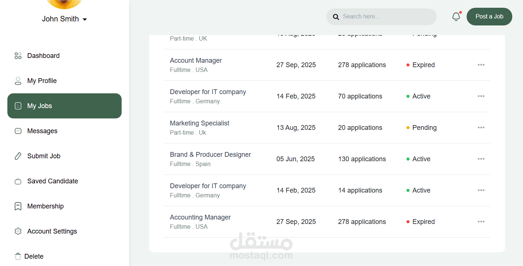Open options menu for Brand & Producer Designer
523x266 pixels.
[x=481, y=159]
